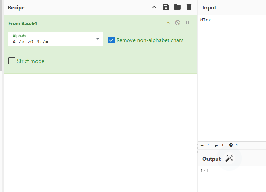Click the From Base64 operation name

click(23, 23)
